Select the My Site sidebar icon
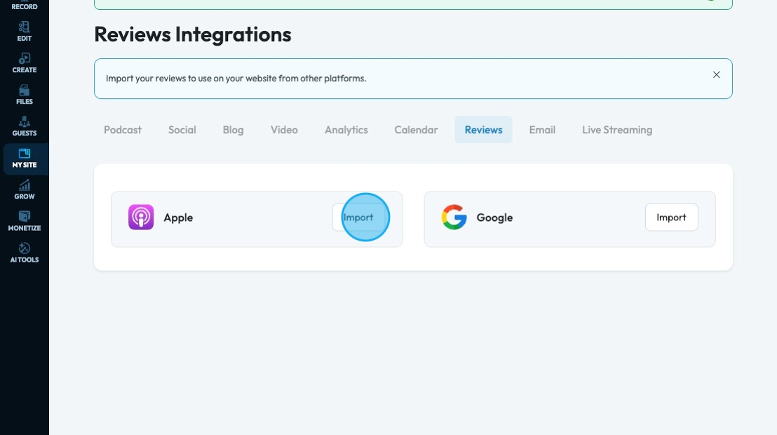The height and width of the screenshot is (435, 777). [x=25, y=158]
